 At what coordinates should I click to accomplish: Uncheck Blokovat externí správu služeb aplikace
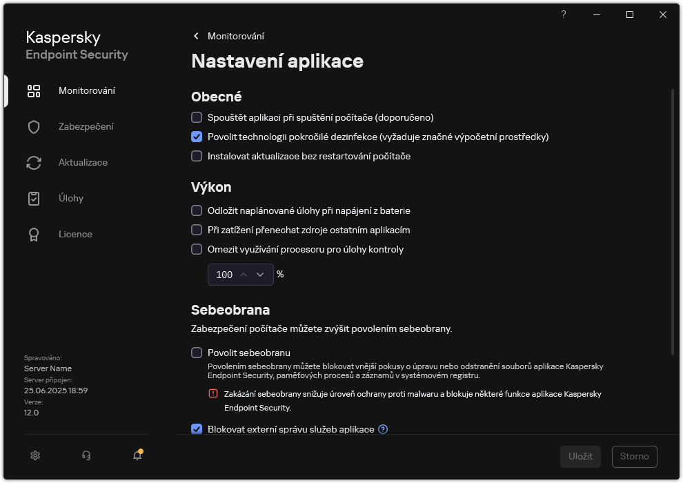pos(197,429)
